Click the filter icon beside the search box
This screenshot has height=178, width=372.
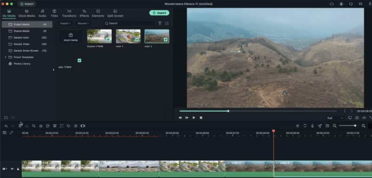[x=160, y=23]
